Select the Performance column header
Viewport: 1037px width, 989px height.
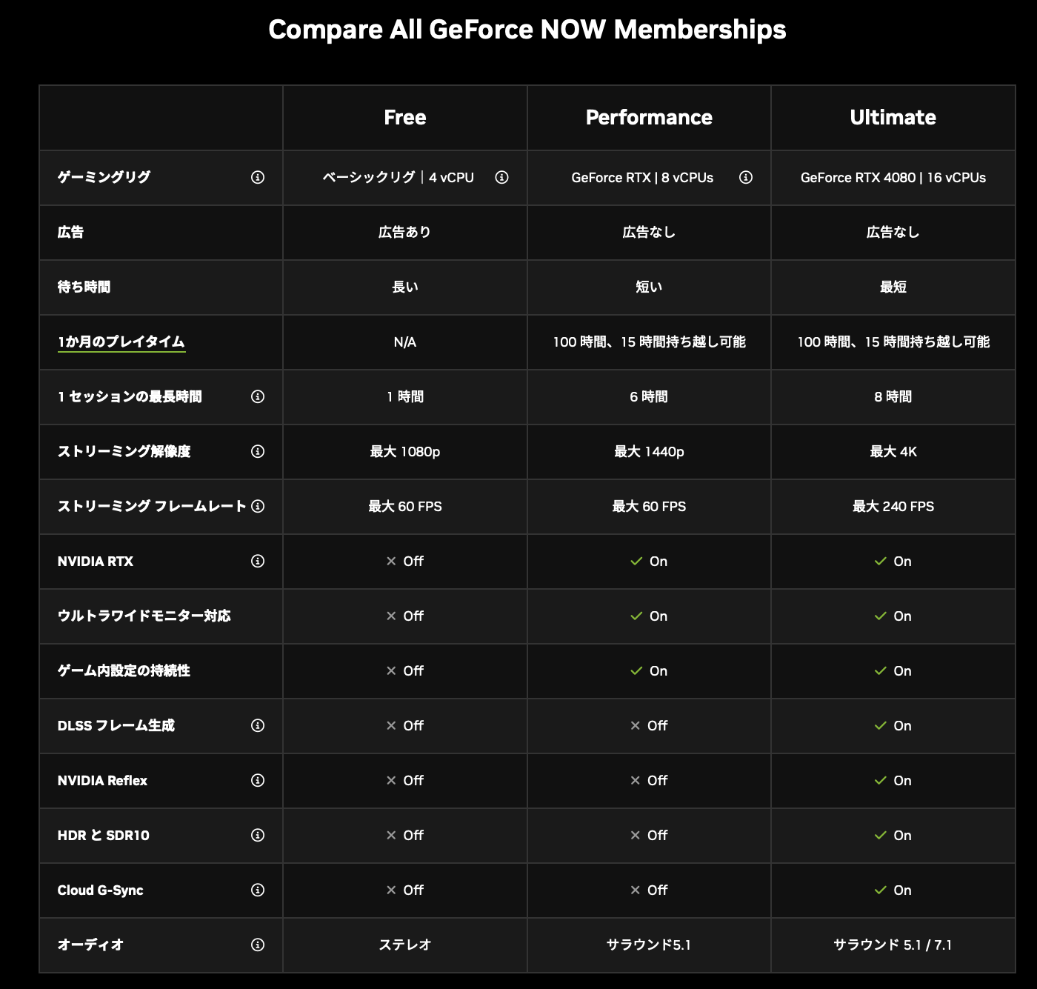[649, 117]
